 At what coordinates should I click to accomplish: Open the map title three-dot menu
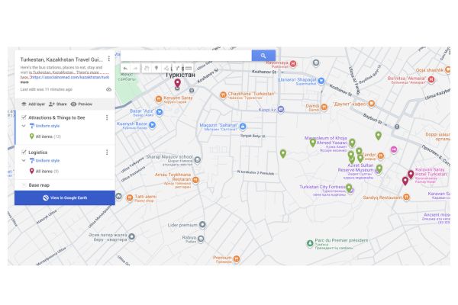(109, 59)
